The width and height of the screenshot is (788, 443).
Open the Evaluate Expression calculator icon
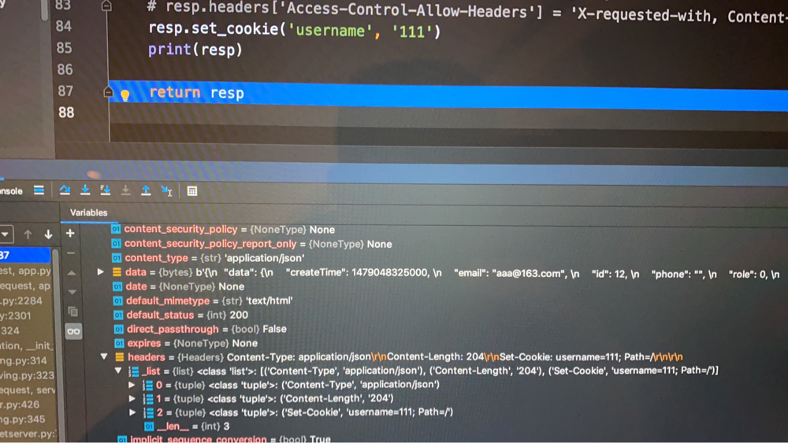192,191
